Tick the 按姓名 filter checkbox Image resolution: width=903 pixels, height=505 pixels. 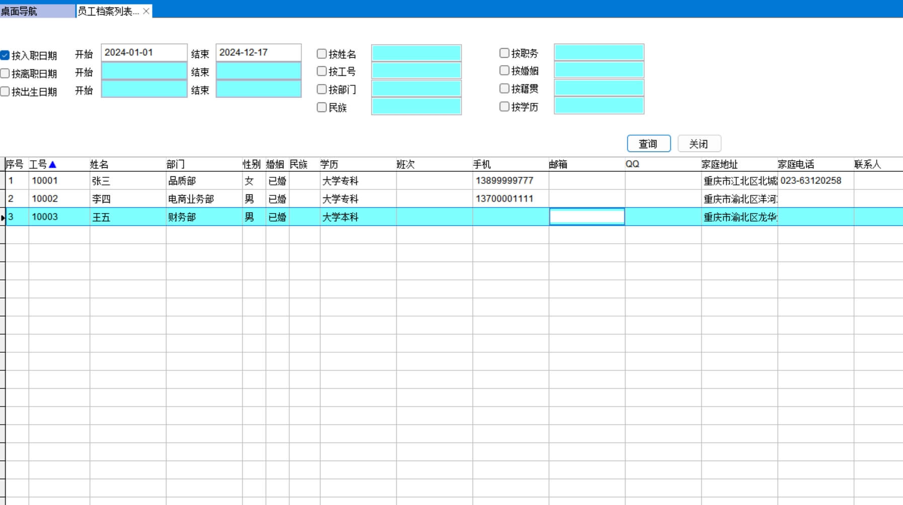[322, 54]
